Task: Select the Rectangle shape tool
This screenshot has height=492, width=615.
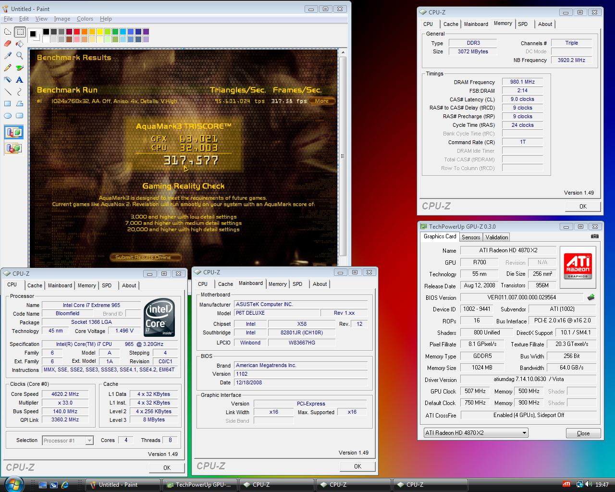Action: [x=8, y=103]
